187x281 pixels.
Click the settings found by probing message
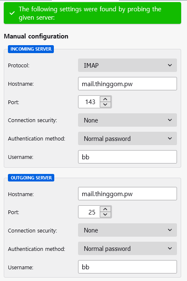90,13
